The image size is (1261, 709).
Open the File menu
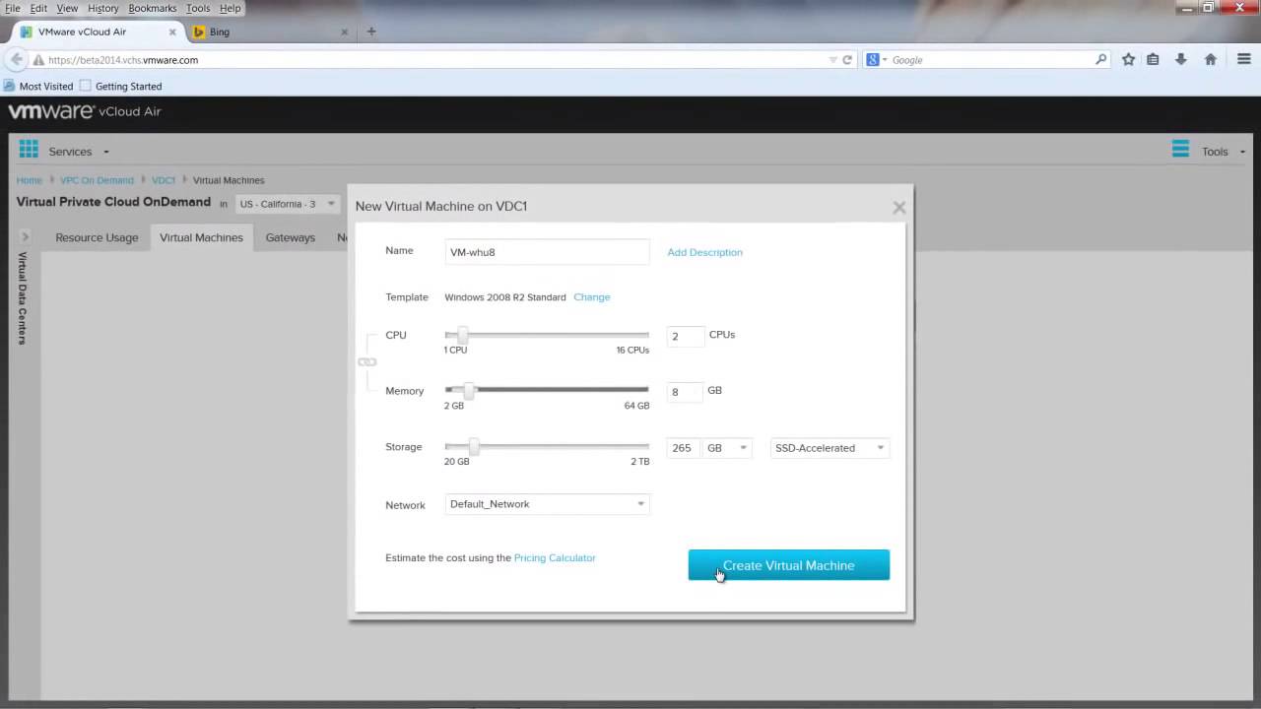[12, 8]
